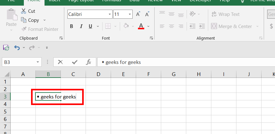Open the Borders dropdown arrow
The height and width of the screenshot is (134, 275).
pyautogui.click(x=115, y=26)
